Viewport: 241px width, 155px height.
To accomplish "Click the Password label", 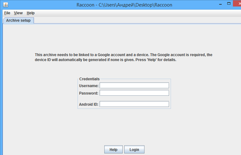I will click(x=89, y=93).
